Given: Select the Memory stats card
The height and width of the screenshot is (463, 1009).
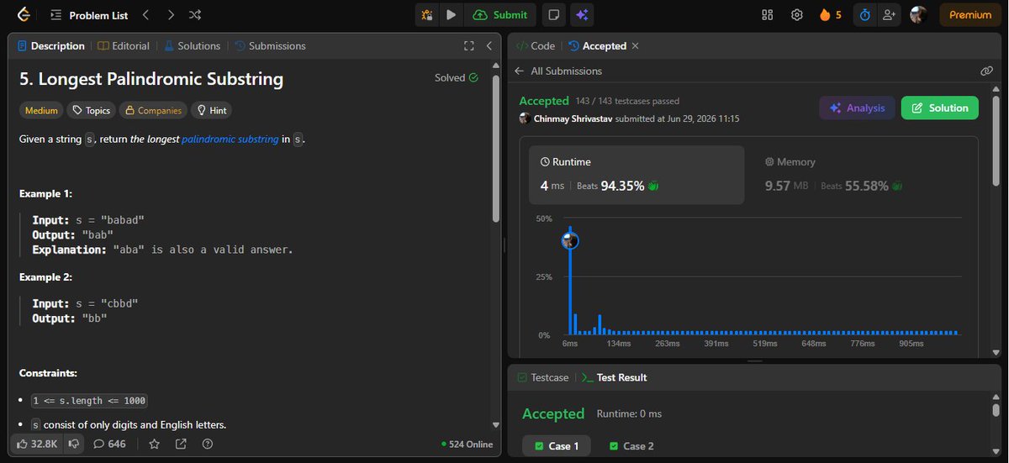Looking at the screenshot, I should pyautogui.click(x=862, y=175).
